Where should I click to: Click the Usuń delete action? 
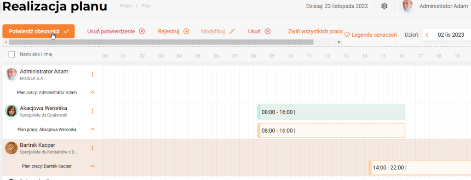point(259,31)
